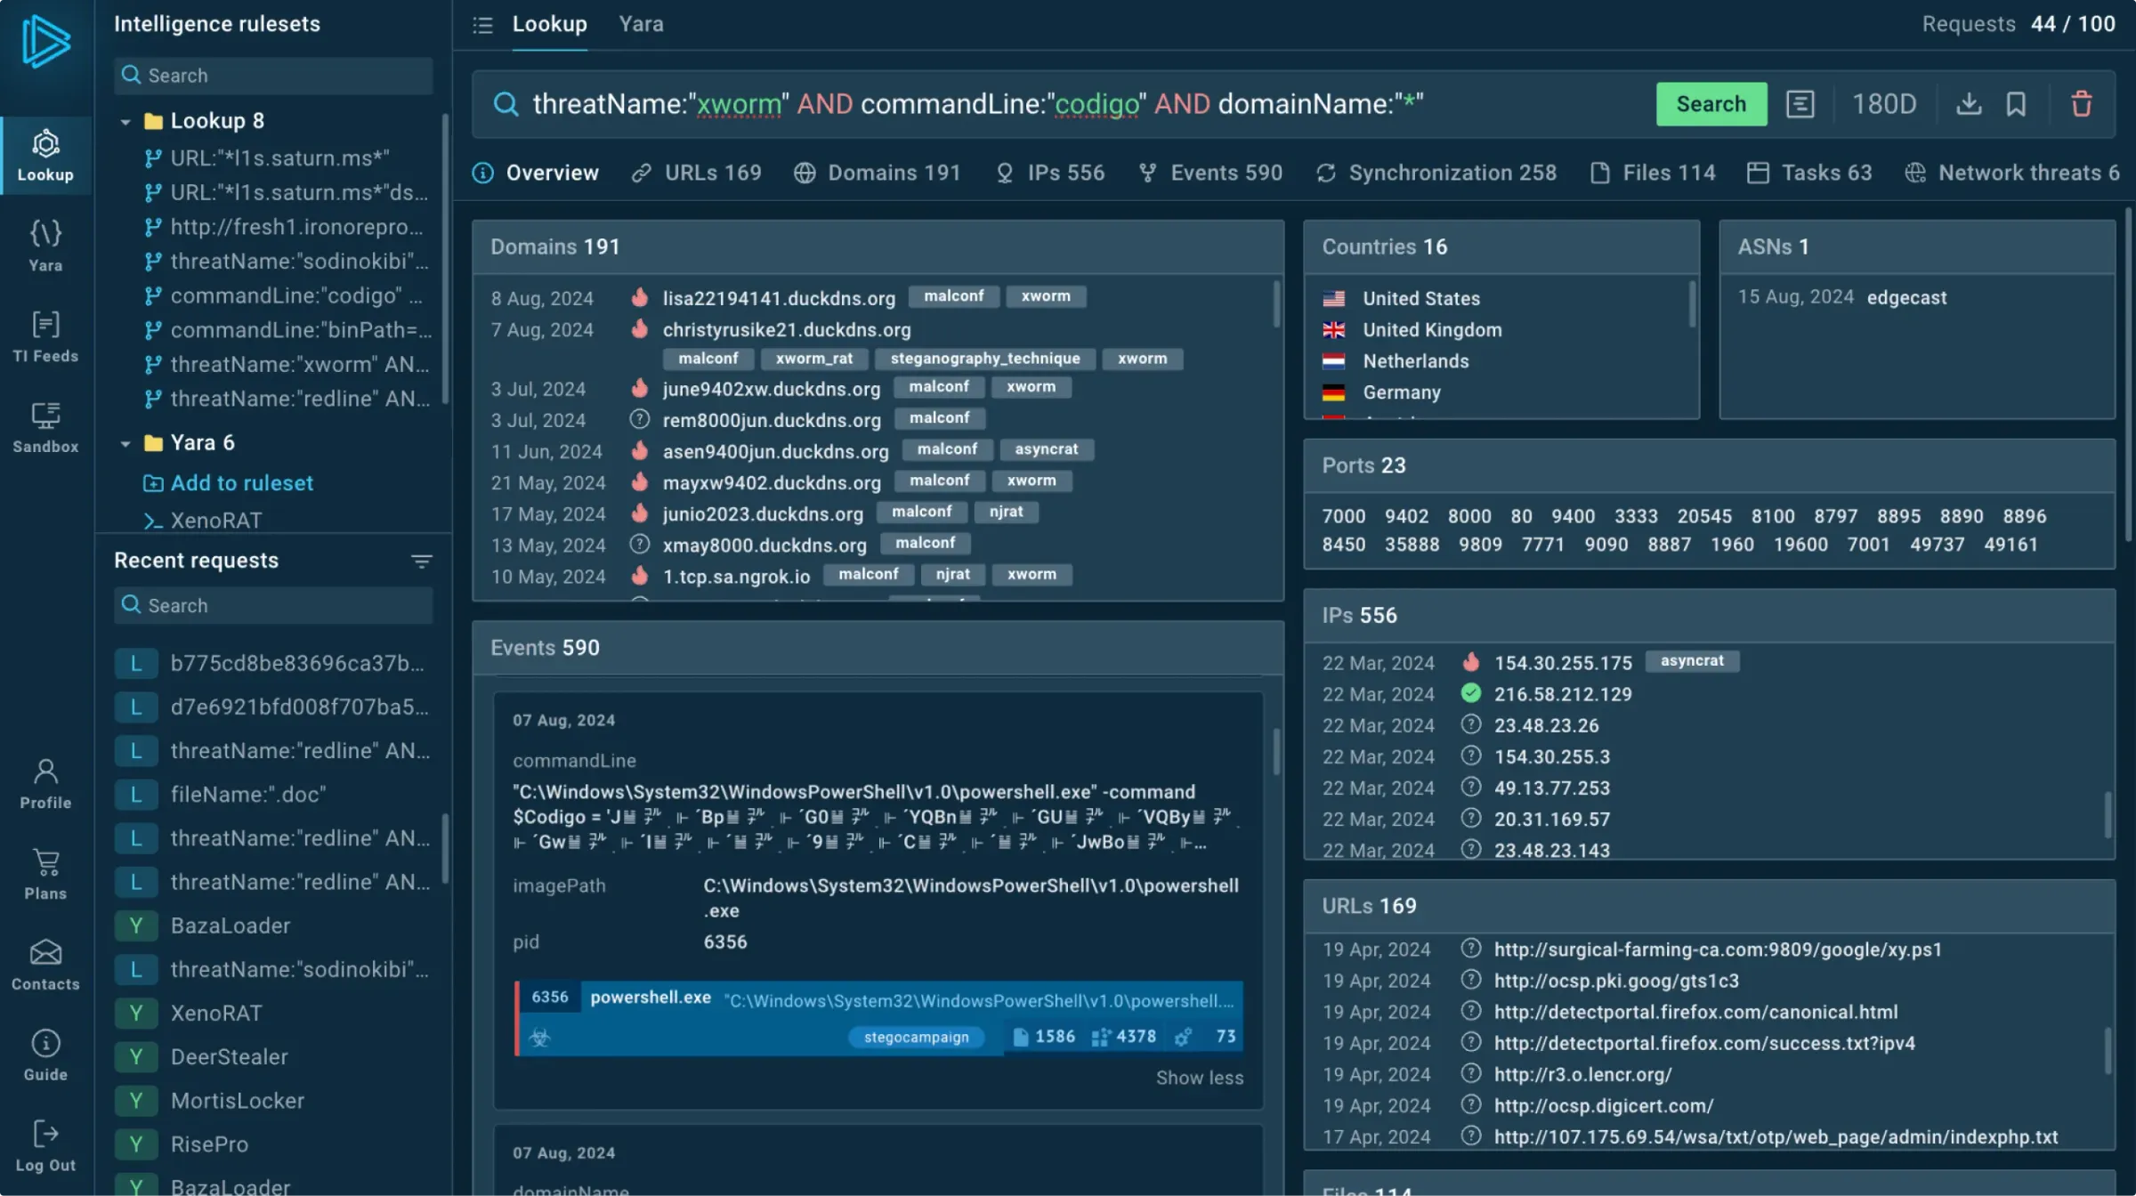
Task: Switch to the Yara top tab
Action: click(x=641, y=25)
